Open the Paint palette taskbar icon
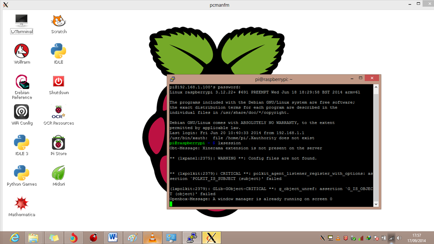 [132, 237]
